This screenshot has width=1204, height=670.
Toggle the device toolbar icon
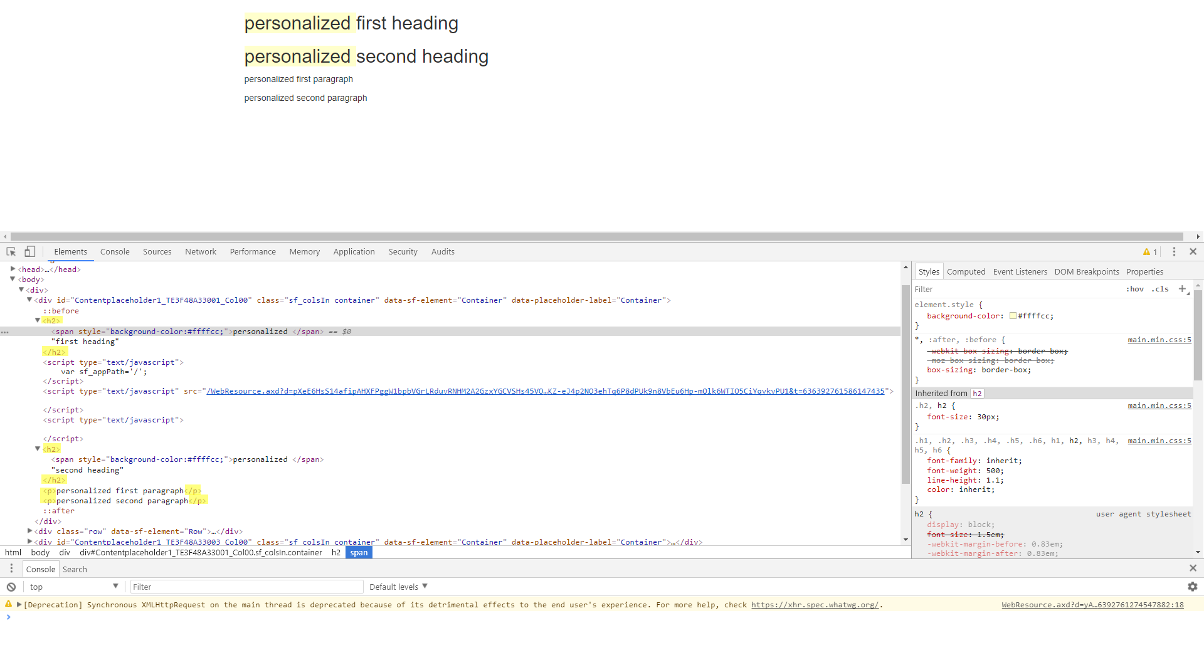29,251
